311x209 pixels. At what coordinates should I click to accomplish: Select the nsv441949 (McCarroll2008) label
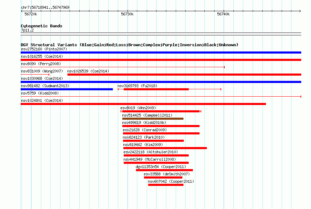click(150, 159)
